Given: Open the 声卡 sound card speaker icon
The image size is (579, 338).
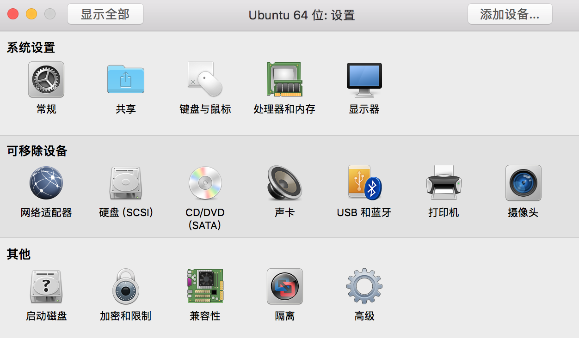Looking at the screenshot, I should (284, 183).
